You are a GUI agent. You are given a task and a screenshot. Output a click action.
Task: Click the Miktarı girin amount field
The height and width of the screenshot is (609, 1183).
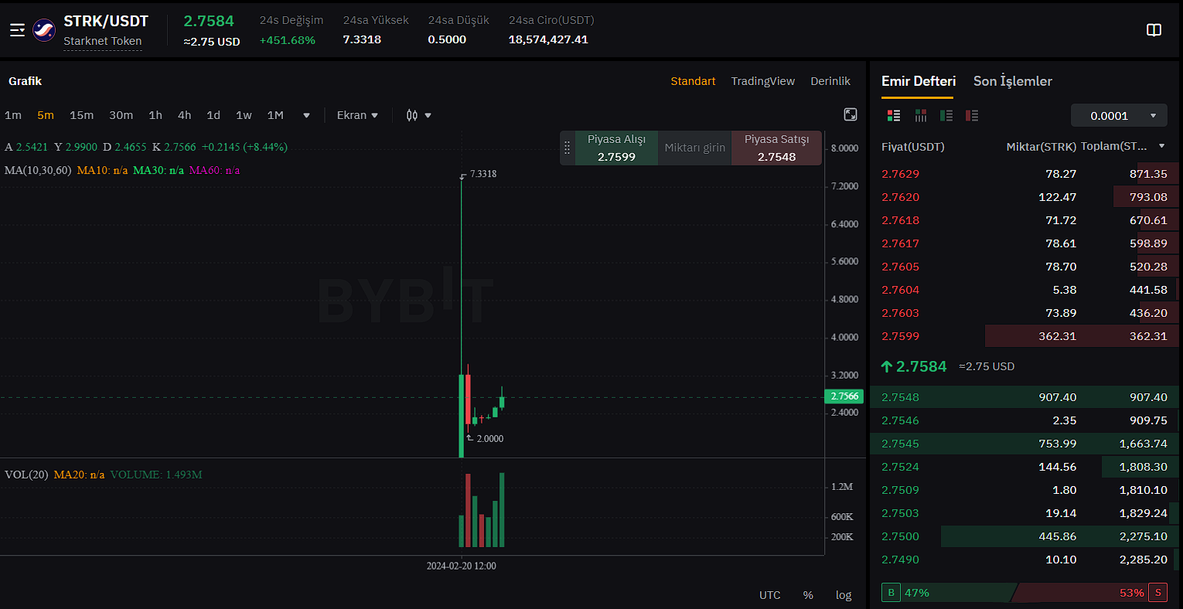click(x=694, y=148)
